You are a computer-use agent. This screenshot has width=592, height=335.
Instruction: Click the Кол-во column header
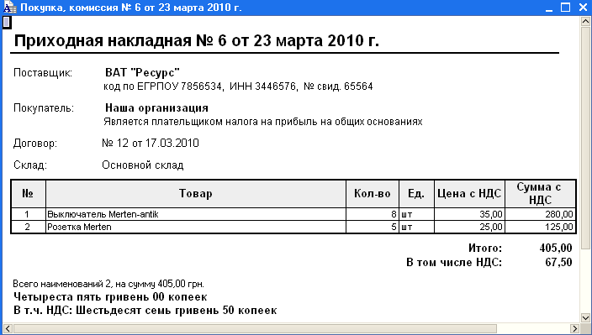pyautogui.click(x=373, y=193)
